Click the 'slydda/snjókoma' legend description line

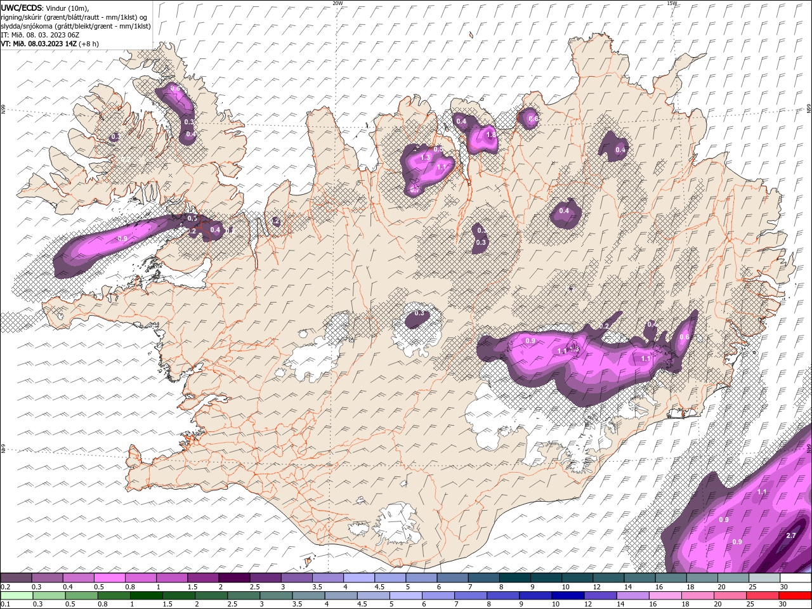pyautogui.click(x=75, y=25)
